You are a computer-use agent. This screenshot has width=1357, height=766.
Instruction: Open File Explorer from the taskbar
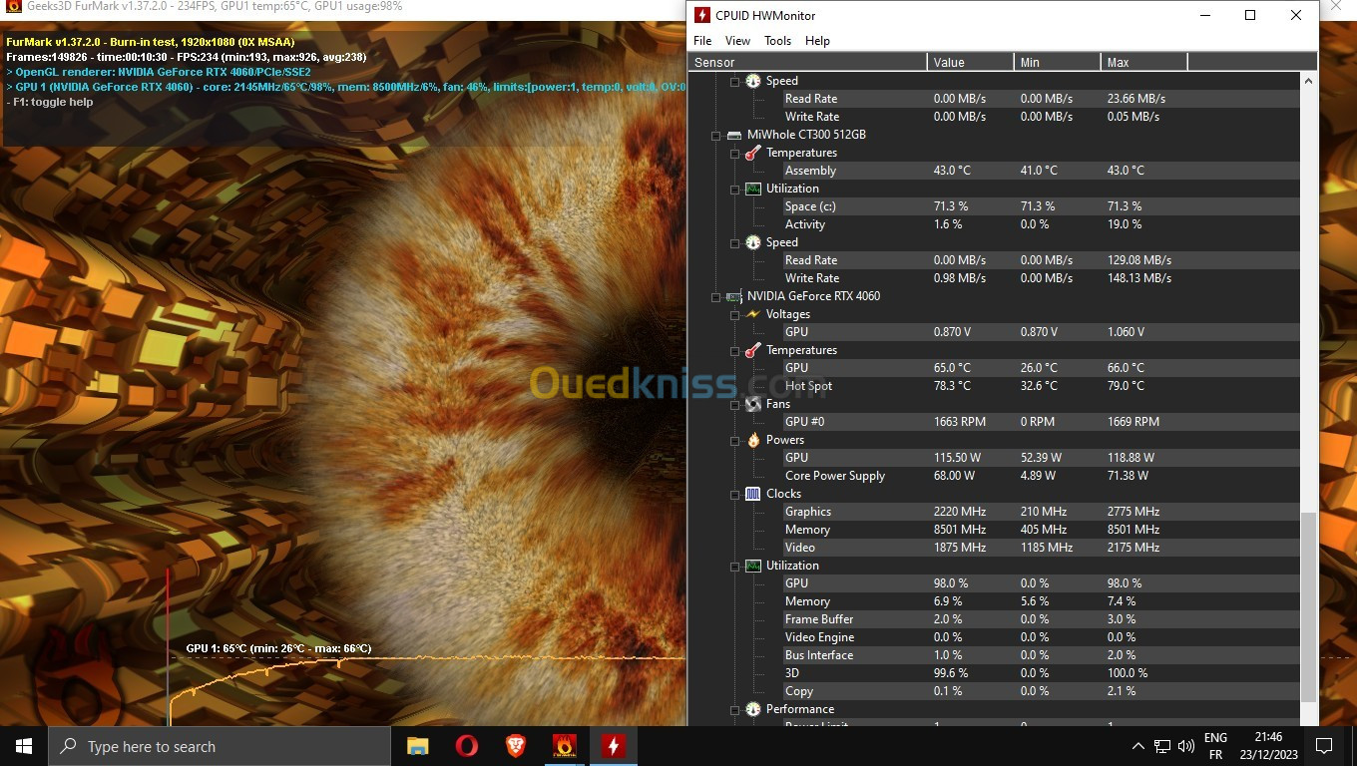[x=418, y=746]
